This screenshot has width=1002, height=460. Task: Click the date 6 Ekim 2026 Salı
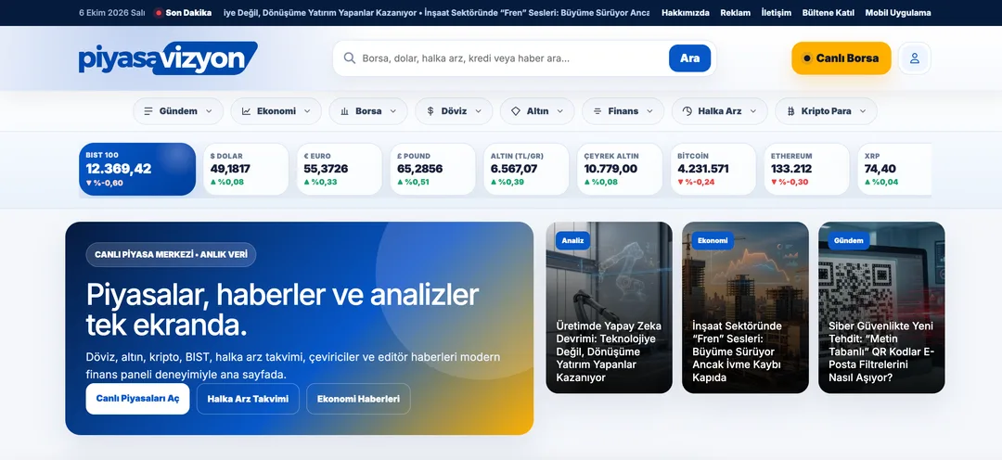[x=112, y=13]
